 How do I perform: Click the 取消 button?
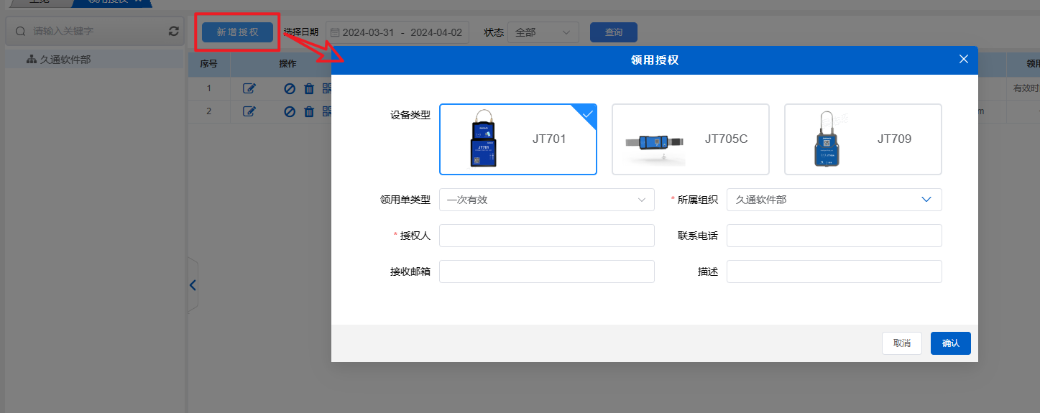pos(901,343)
